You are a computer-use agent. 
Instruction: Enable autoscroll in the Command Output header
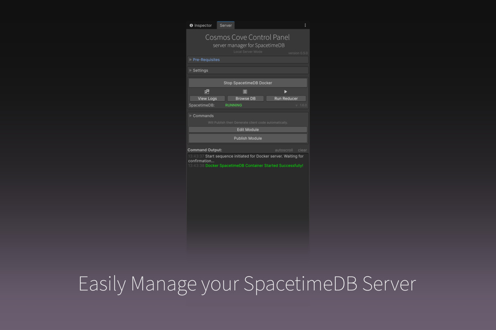(x=284, y=150)
